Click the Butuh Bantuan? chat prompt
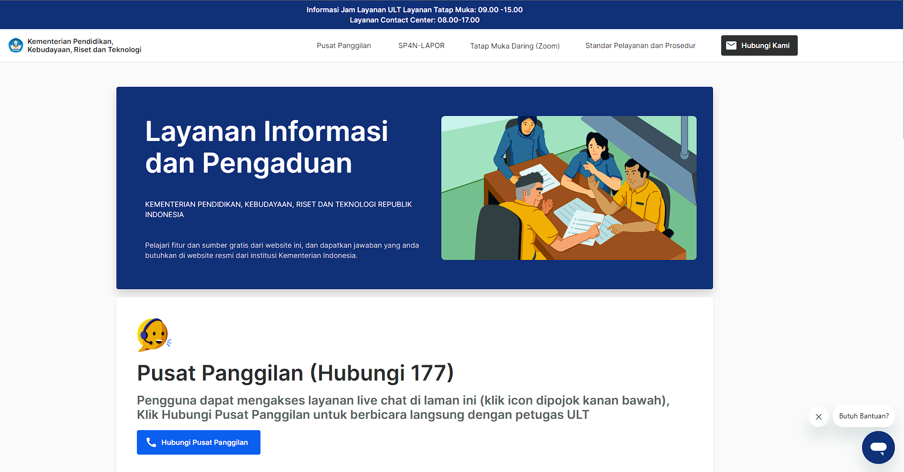The height and width of the screenshot is (472, 904). 864,416
